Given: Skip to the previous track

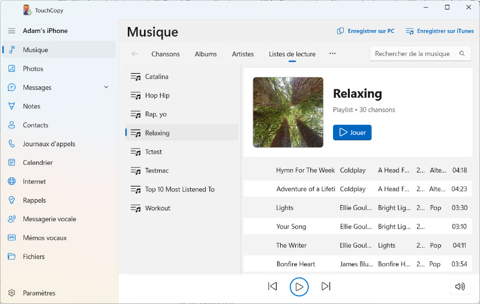Looking at the screenshot, I should pyautogui.click(x=272, y=287).
